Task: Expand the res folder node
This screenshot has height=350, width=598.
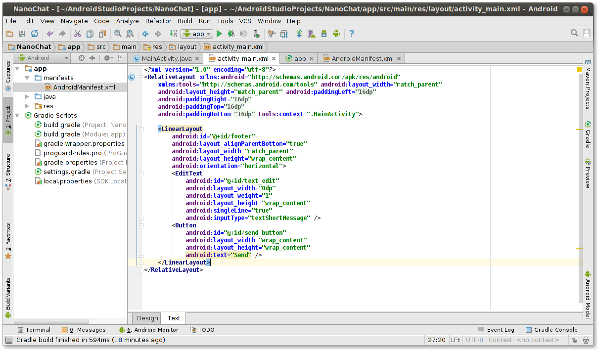Action: coord(28,106)
